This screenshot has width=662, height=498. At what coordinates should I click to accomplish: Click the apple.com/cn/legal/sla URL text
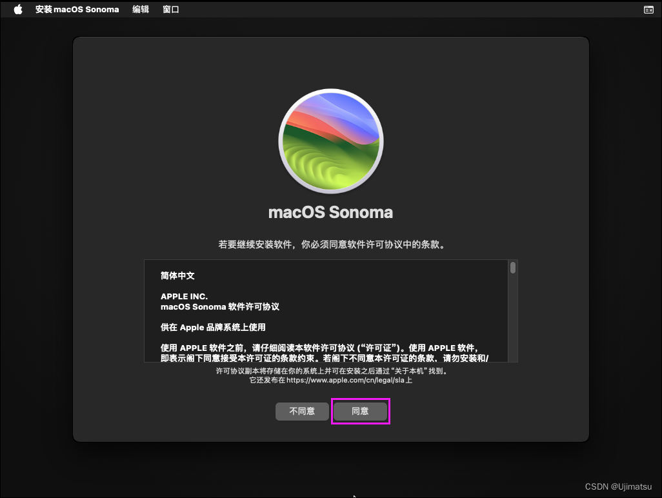coord(345,380)
